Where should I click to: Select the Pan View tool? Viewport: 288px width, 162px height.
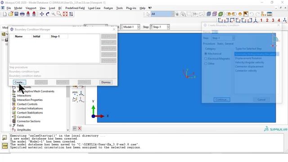click(x=42, y=14)
